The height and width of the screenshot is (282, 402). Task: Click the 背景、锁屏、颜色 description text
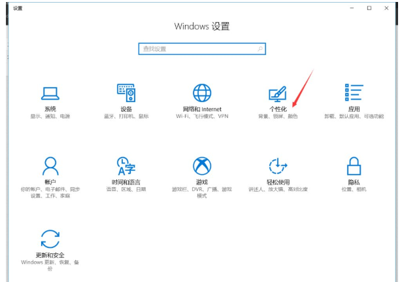pyautogui.click(x=278, y=116)
